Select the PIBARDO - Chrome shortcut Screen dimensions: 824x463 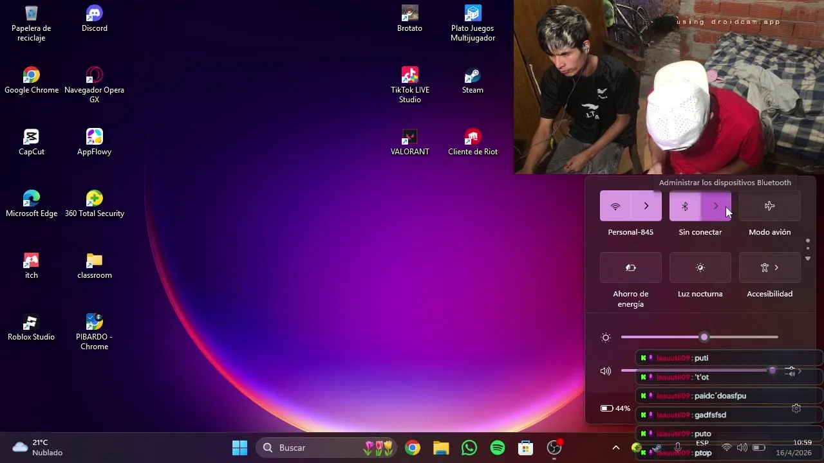point(95,332)
